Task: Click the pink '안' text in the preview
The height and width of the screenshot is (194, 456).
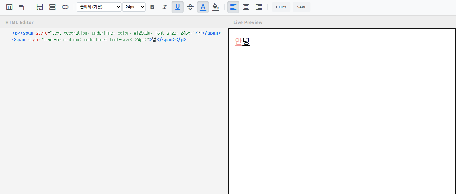Action: (238, 41)
